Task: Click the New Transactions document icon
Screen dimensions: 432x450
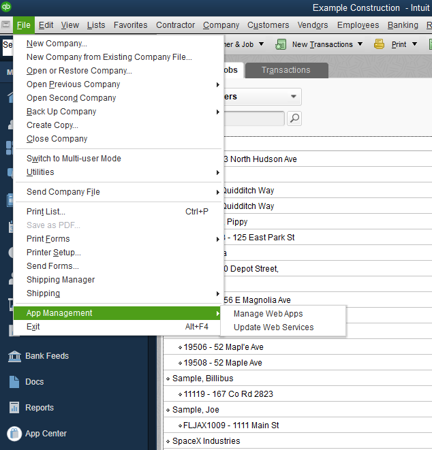Action: click(x=281, y=44)
